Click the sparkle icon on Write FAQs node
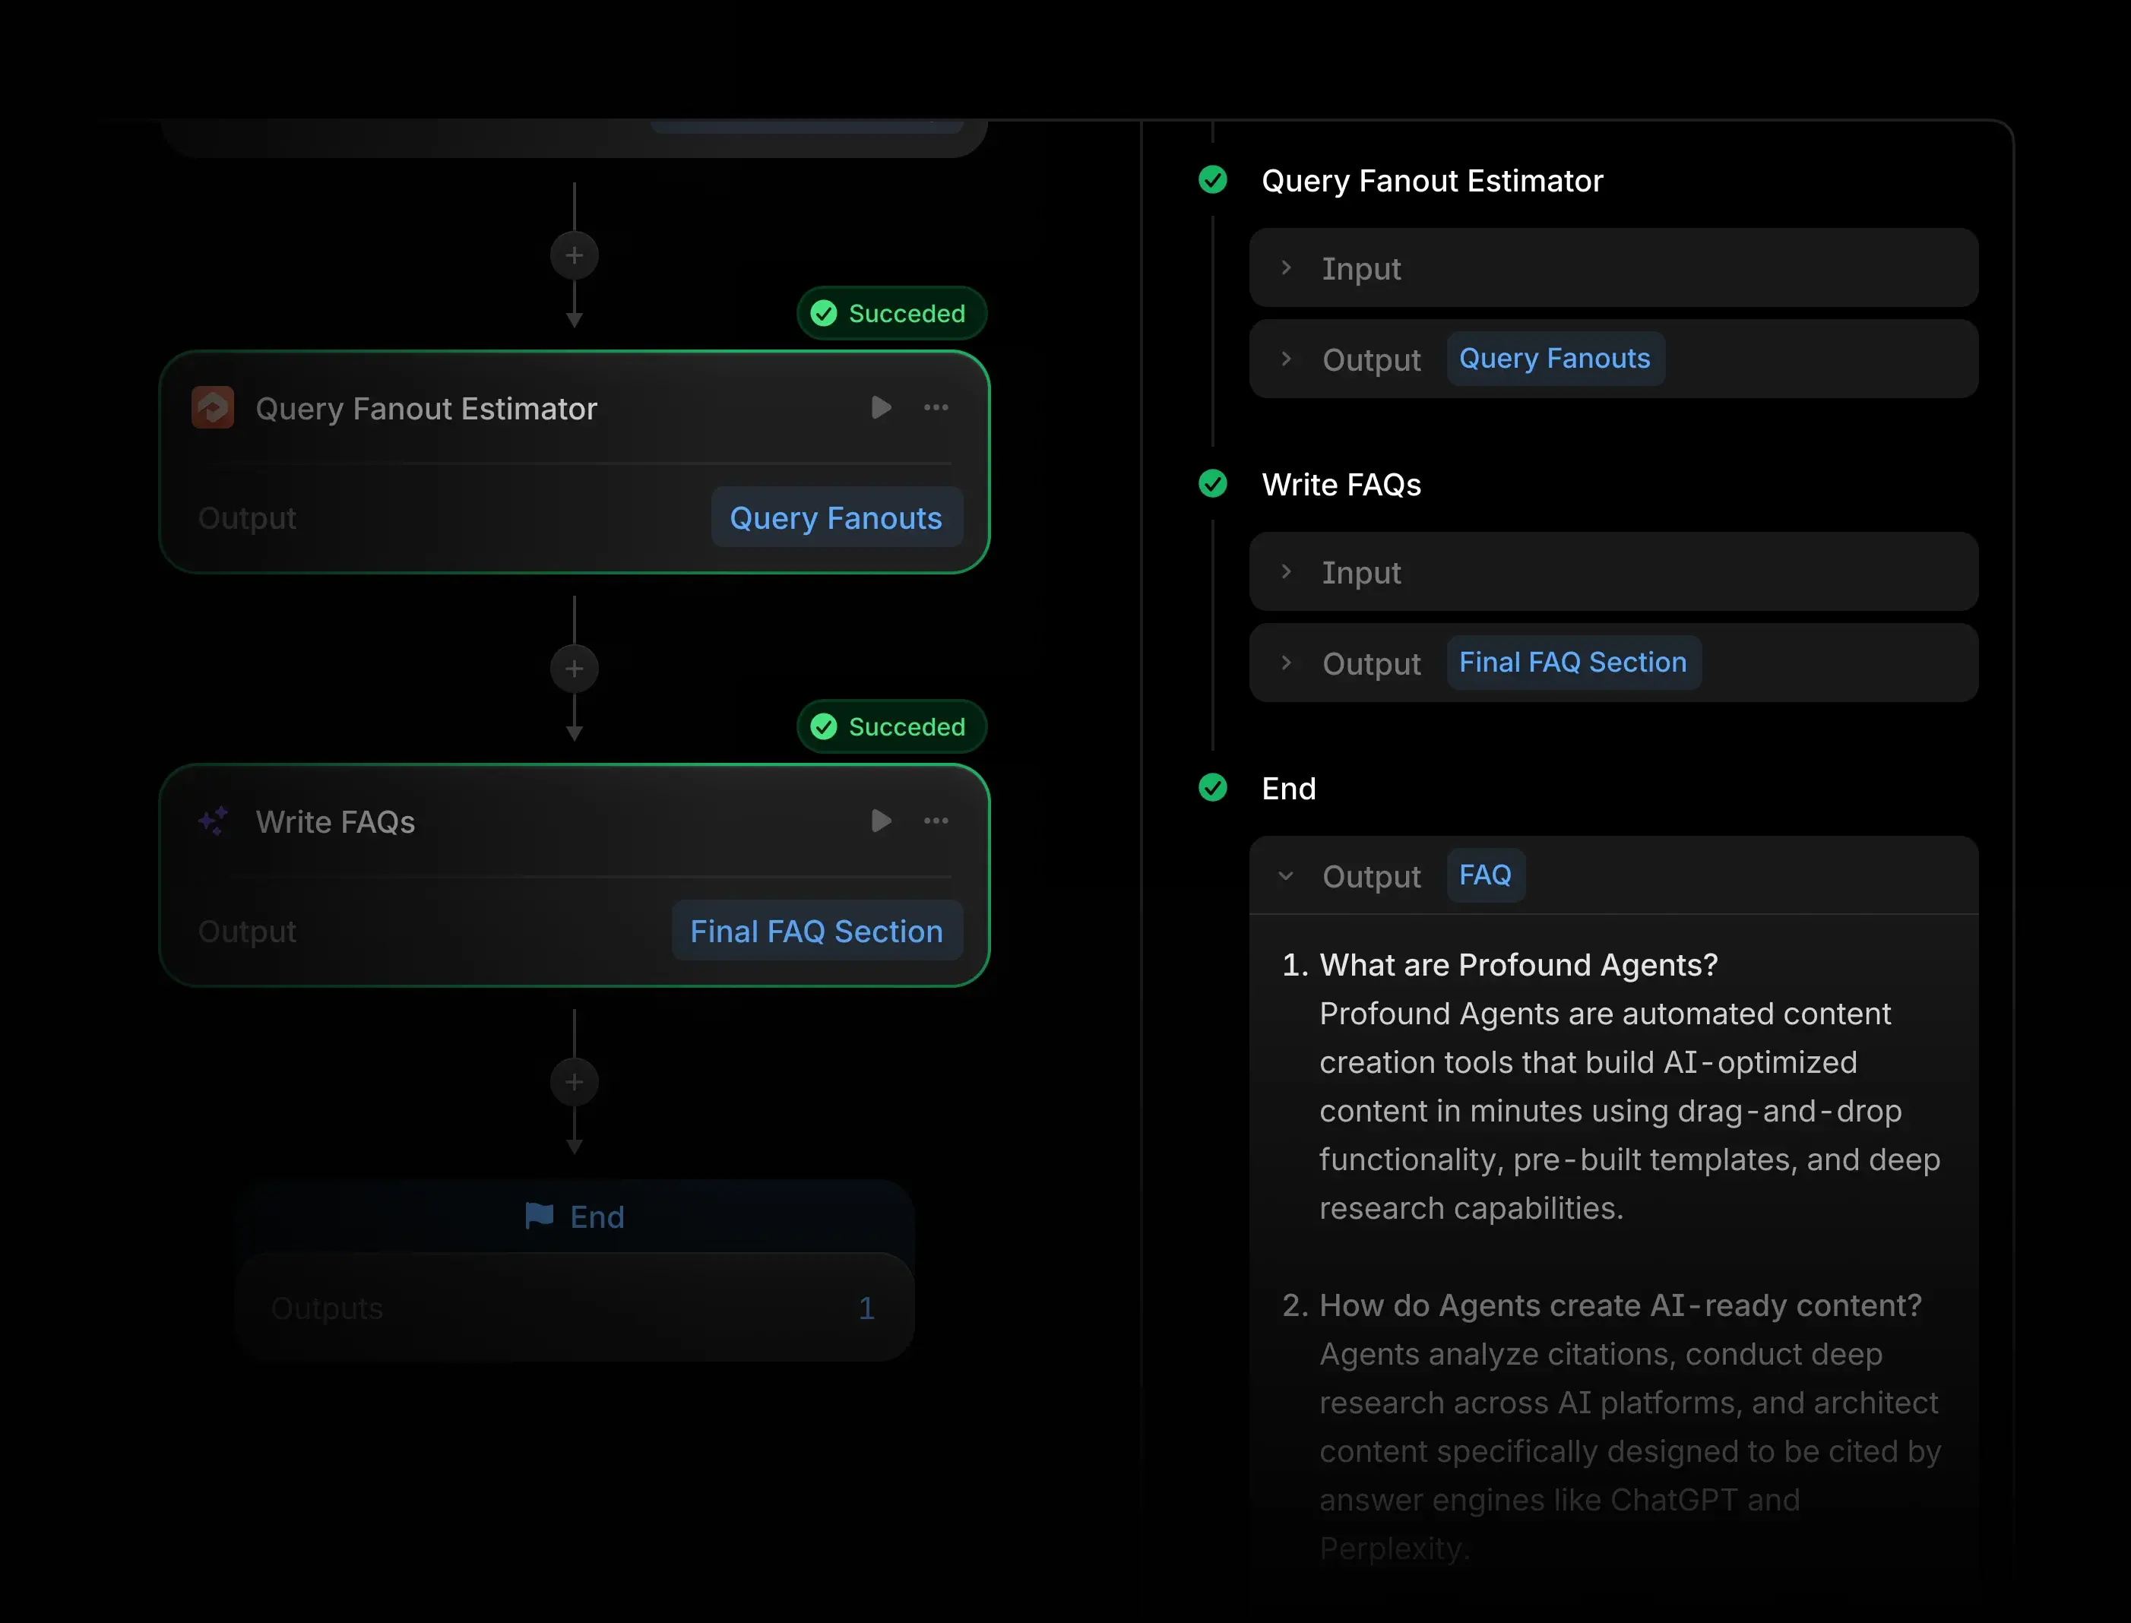 coord(213,820)
